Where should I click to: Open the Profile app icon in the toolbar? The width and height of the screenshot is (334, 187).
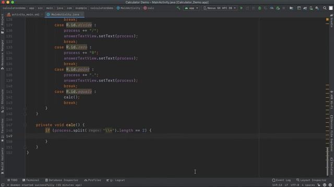point(271,8)
